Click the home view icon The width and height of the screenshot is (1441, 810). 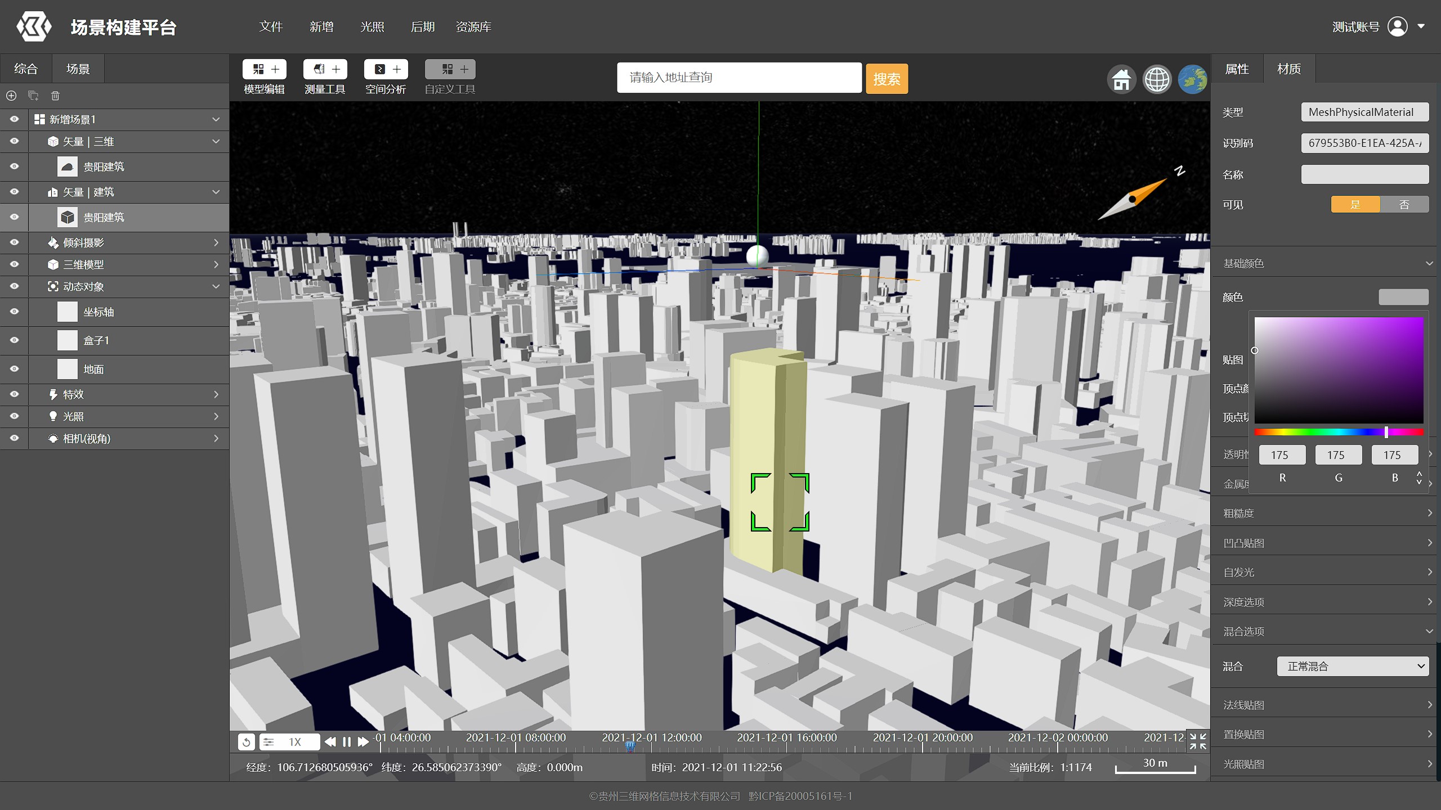(1121, 79)
